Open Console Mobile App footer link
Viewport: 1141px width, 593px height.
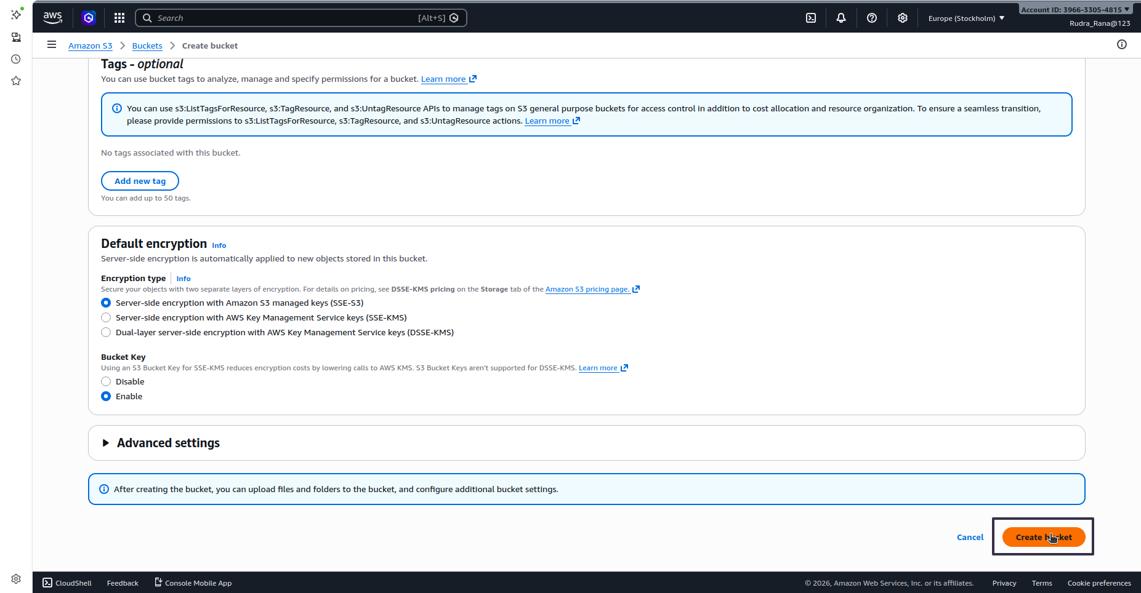pos(193,583)
